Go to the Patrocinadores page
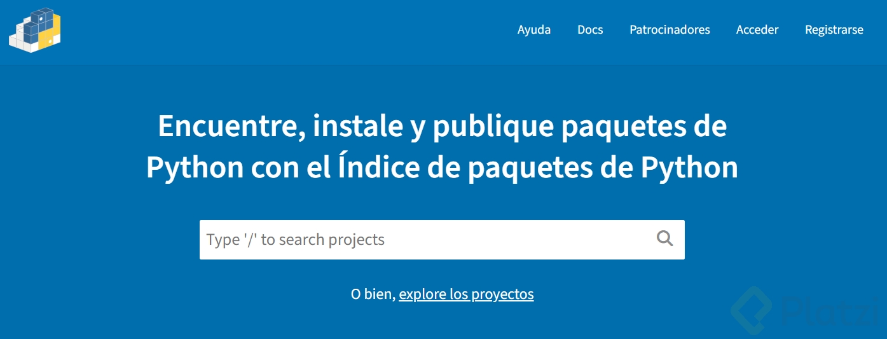The width and height of the screenshot is (887, 339). (x=670, y=30)
